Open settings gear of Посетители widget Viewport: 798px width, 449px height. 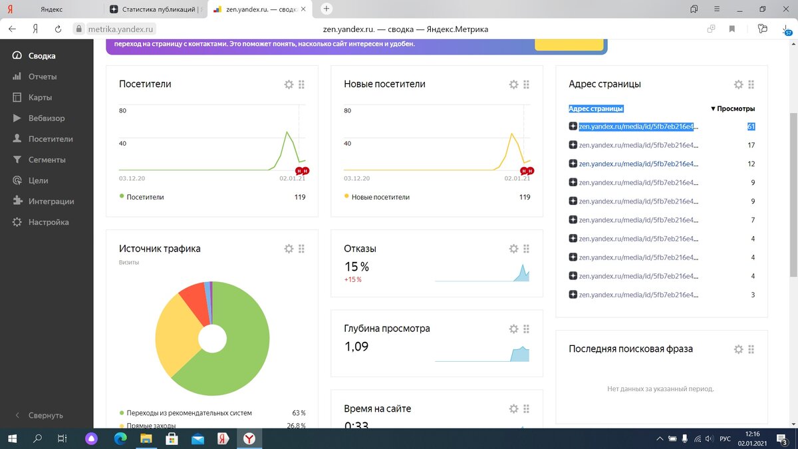289,84
